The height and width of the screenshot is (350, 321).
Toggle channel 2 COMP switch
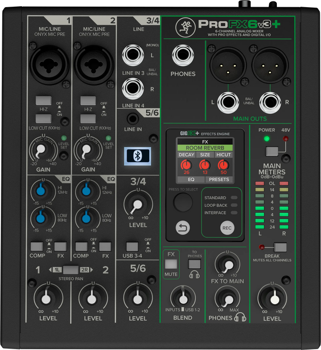[82, 247]
